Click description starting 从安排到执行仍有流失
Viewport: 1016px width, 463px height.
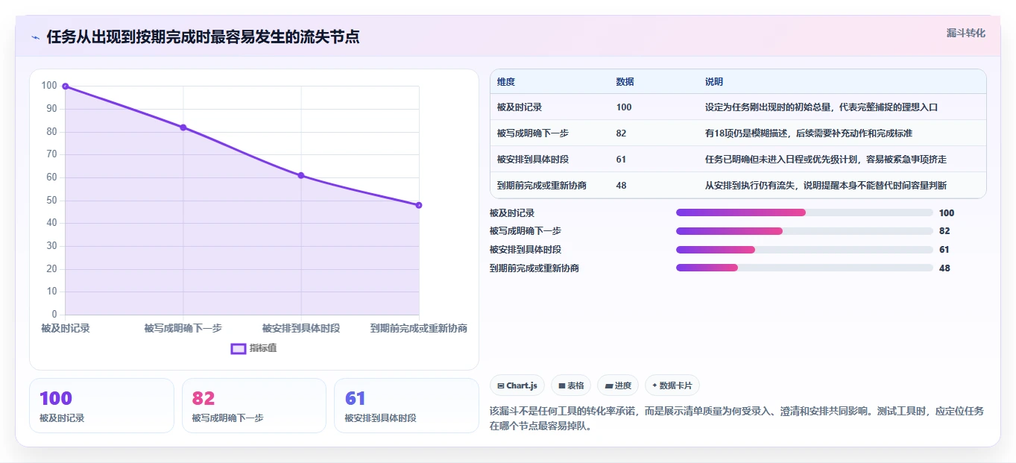coord(826,185)
